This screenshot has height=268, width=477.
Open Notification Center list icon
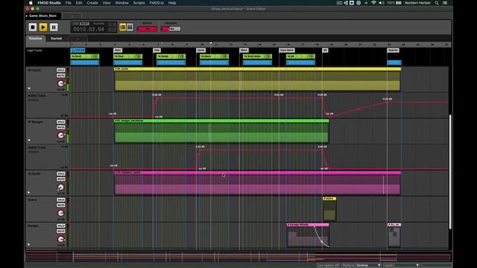pos(445,3)
